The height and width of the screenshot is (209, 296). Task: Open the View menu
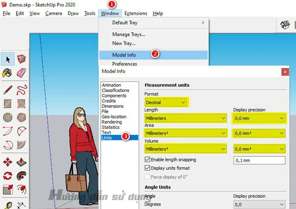coord(34,13)
